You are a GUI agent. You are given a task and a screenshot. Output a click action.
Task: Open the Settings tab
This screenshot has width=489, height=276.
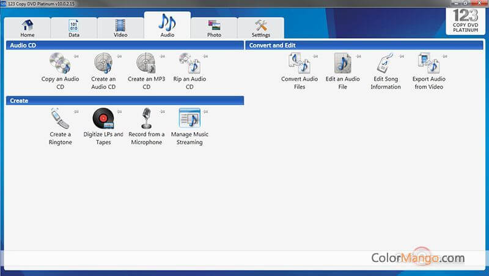261,28
